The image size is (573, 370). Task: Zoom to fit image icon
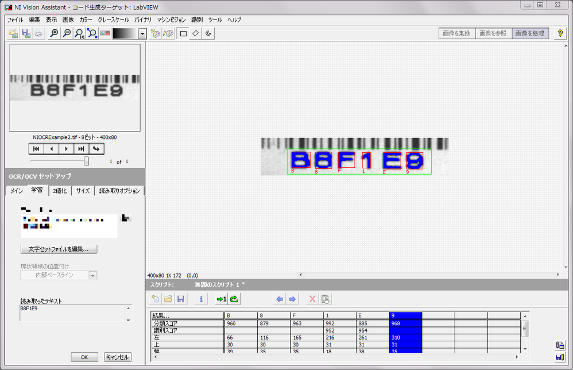(x=92, y=33)
